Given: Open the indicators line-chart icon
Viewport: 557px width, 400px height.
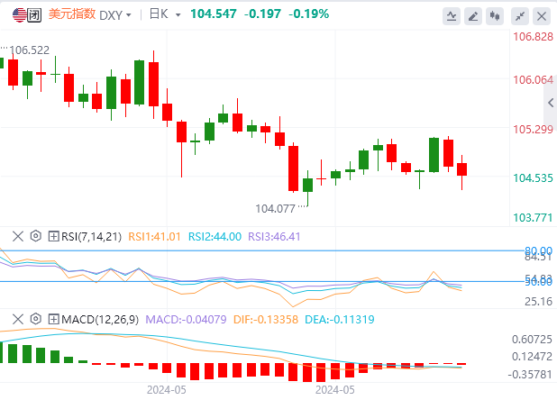Looking at the screenshot, I should point(452,16).
